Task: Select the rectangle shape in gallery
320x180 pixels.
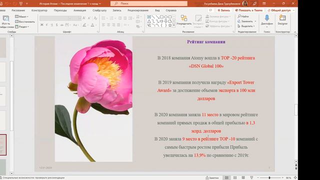Action: (x=161, y=17)
